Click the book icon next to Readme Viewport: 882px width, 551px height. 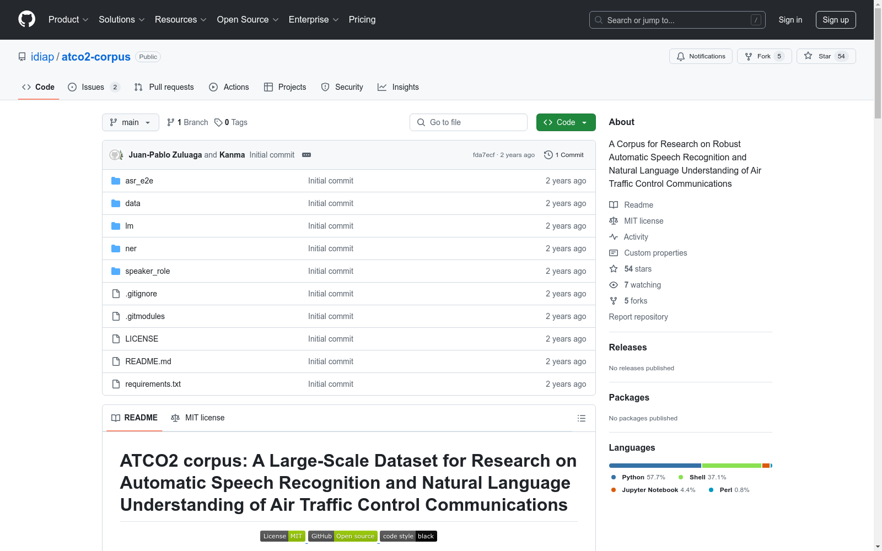tap(614, 205)
